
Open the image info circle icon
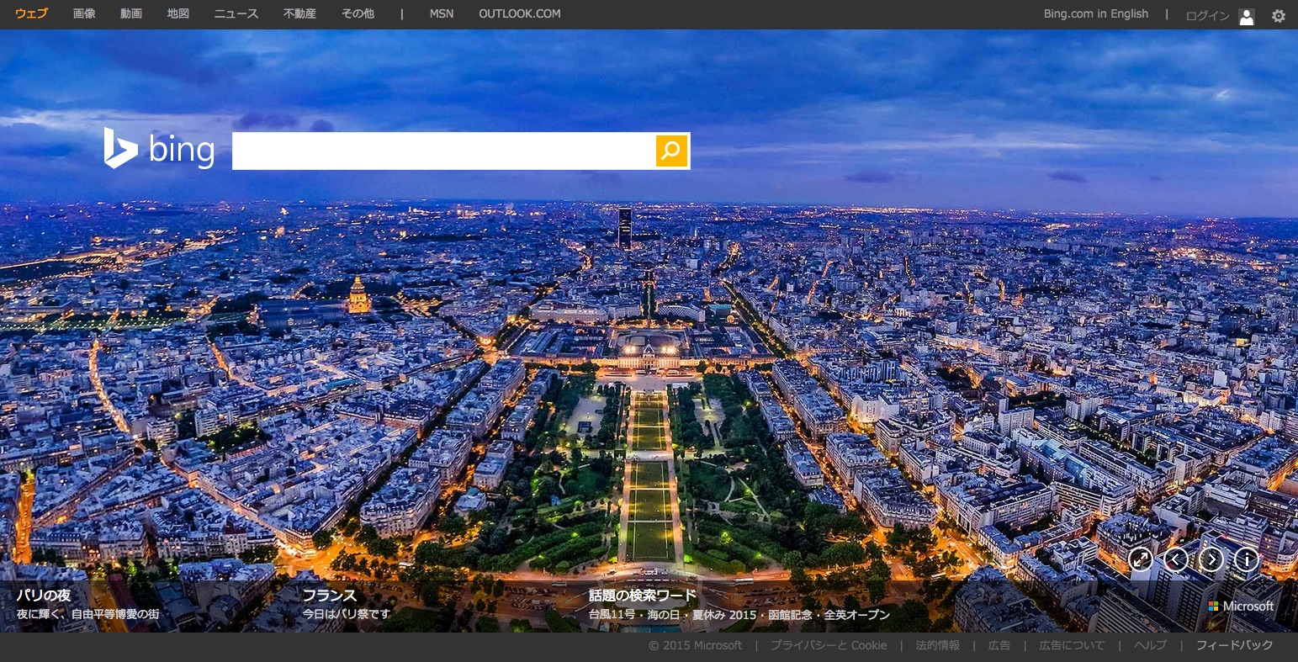point(1246,559)
